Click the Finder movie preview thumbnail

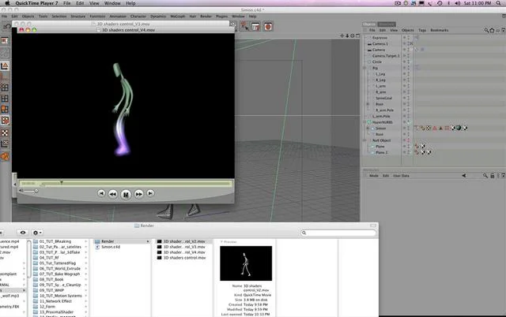click(x=246, y=263)
